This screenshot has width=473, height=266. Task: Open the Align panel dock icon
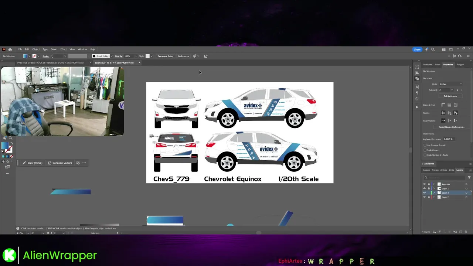(417, 73)
